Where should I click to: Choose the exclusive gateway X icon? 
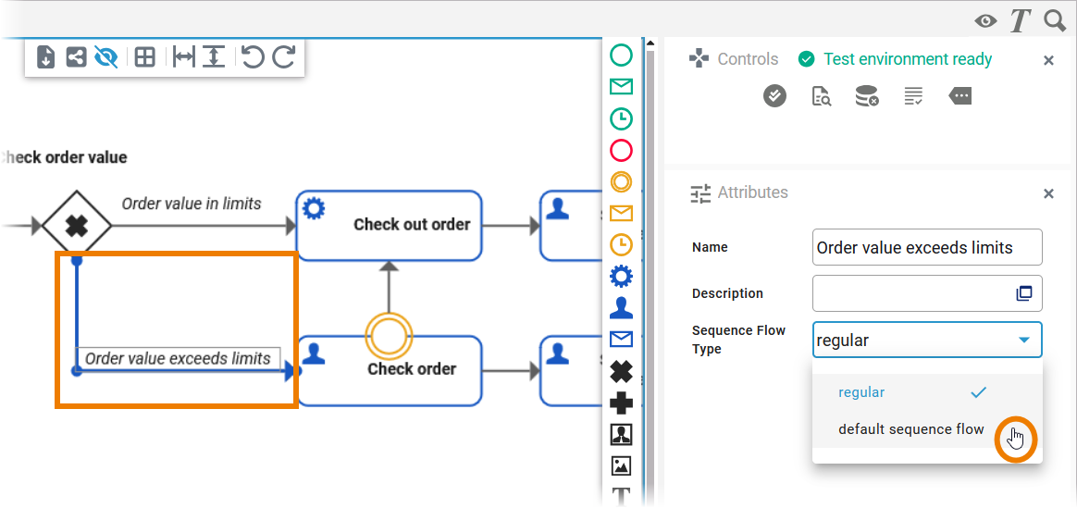pos(621,371)
